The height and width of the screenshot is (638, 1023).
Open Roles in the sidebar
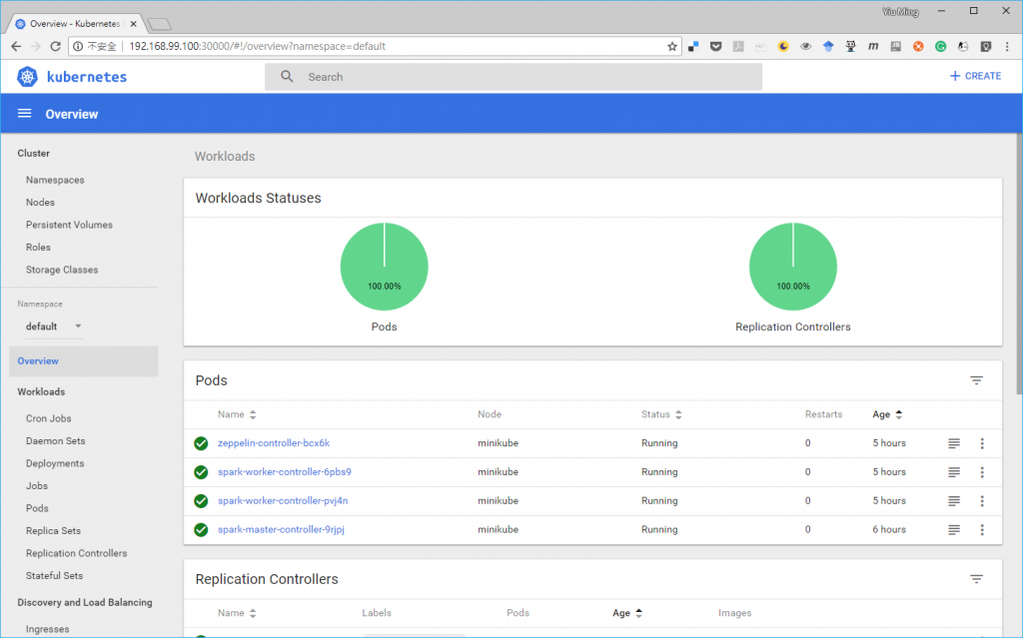coord(38,248)
